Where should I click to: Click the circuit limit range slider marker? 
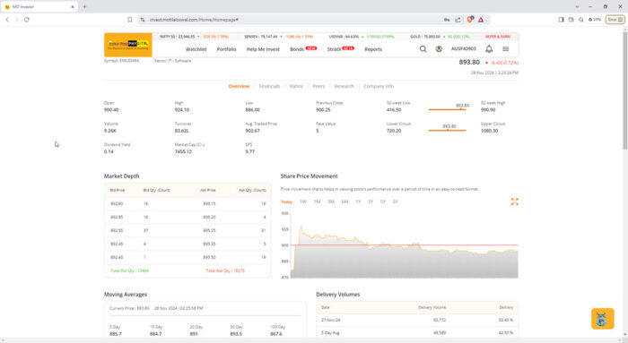click(x=448, y=131)
